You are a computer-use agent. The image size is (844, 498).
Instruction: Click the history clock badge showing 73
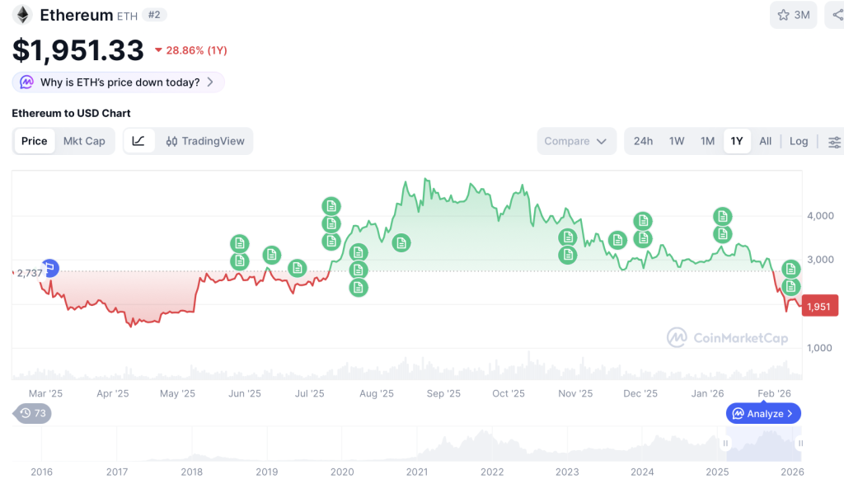33,413
